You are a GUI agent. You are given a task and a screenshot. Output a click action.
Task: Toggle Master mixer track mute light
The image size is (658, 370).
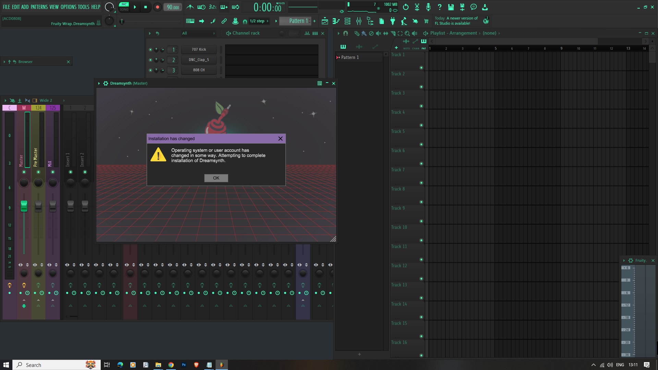point(24,172)
